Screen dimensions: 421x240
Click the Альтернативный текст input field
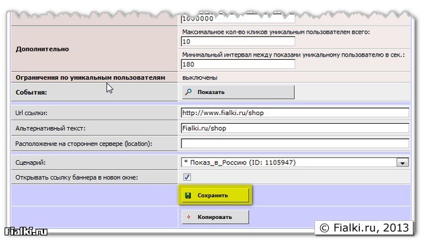click(295, 128)
